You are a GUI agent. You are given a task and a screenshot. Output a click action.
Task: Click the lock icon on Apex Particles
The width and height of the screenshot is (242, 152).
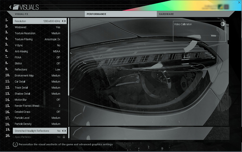pos(64,137)
